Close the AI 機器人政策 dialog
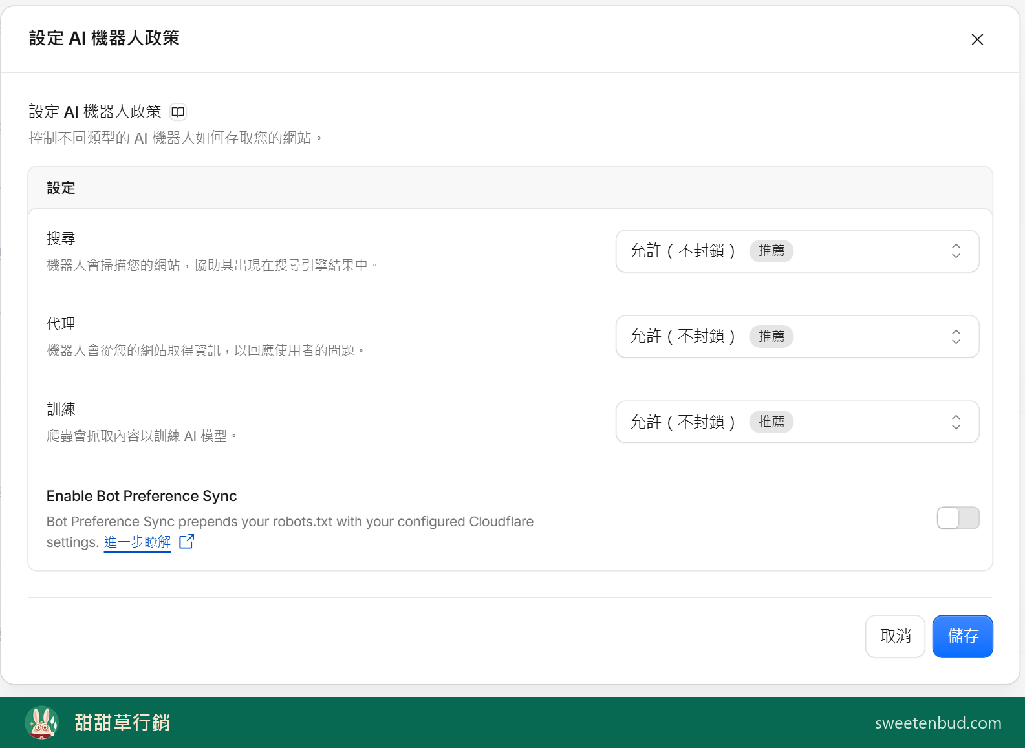 [x=977, y=39]
